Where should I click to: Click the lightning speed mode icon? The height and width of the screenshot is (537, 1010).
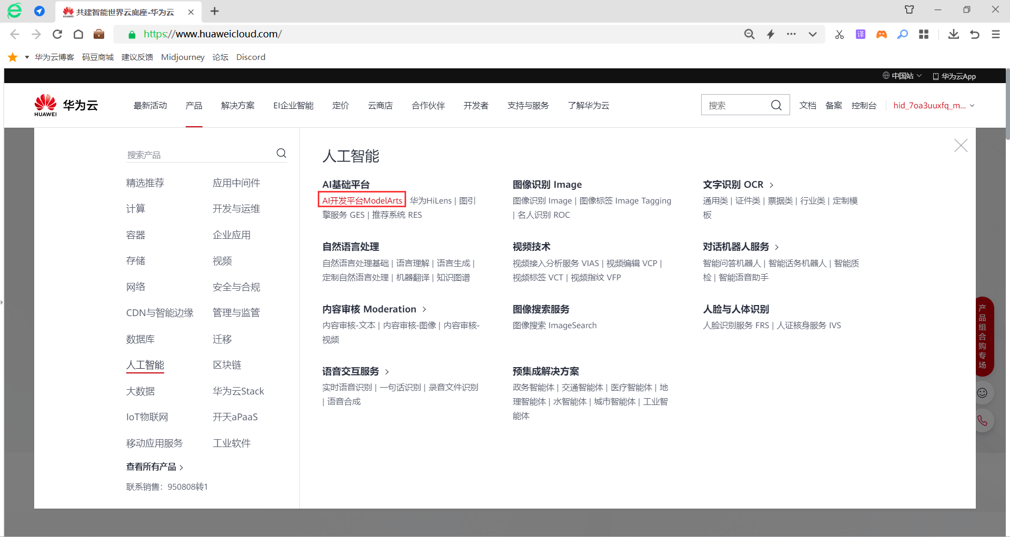coord(771,34)
